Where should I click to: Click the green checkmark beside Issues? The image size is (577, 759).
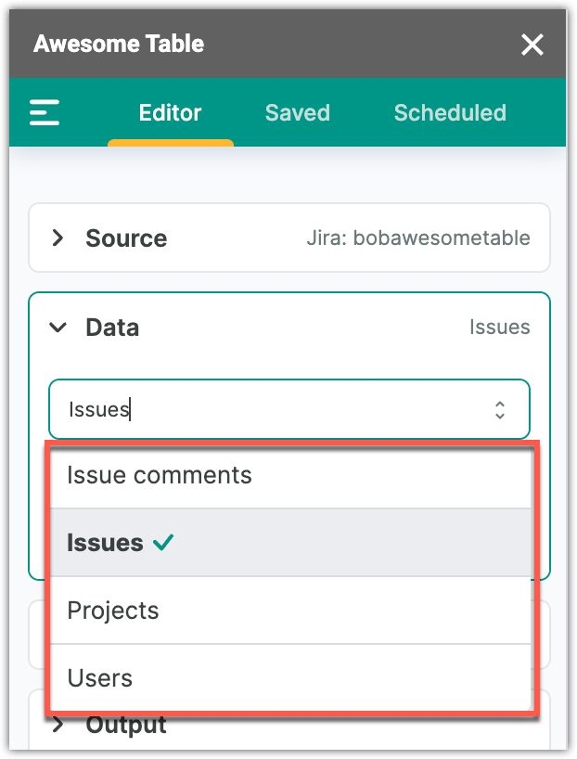coord(164,543)
